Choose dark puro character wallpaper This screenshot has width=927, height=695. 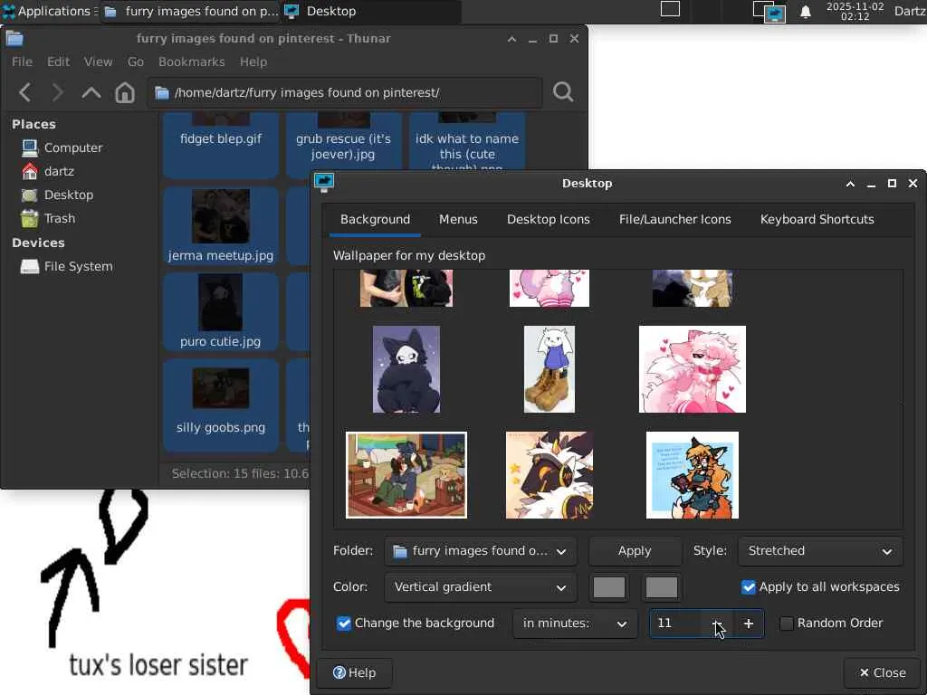(x=406, y=369)
